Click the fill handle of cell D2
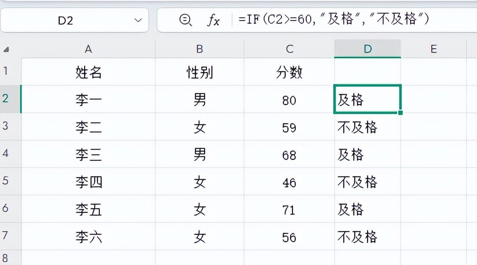The image size is (477, 265). tap(401, 112)
